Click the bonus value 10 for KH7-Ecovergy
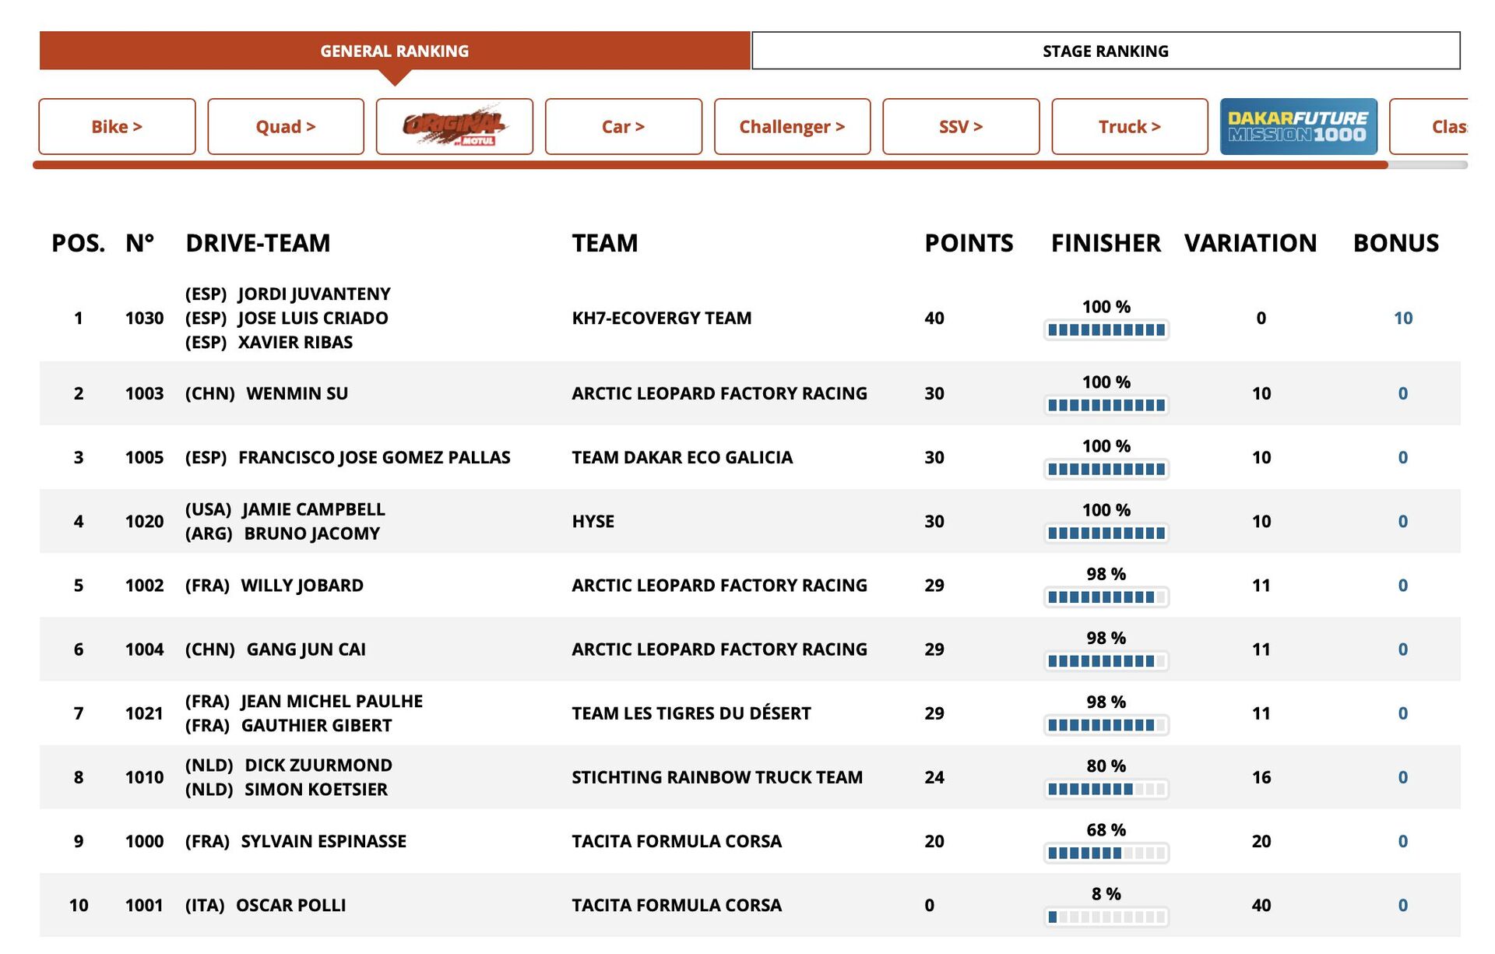The width and height of the screenshot is (1495, 954). tap(1402, 318)
